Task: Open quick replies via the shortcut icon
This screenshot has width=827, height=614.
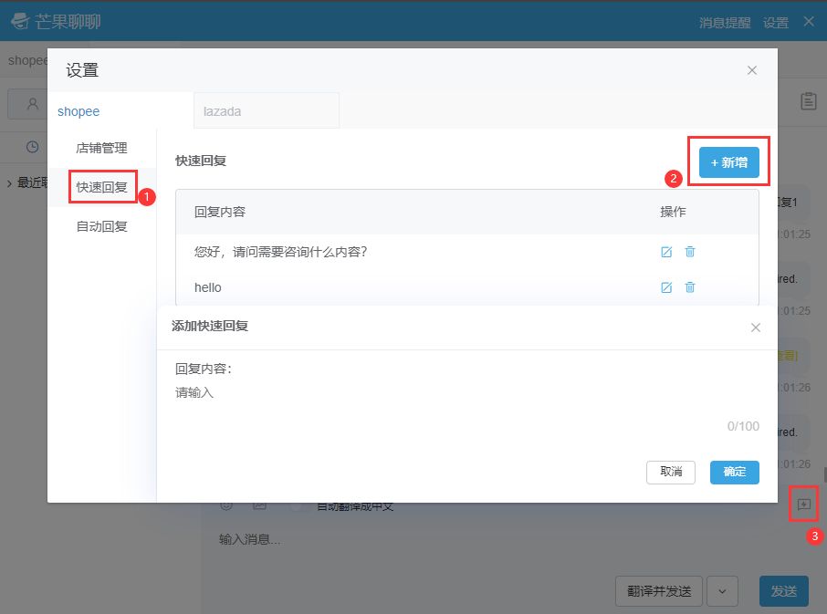Action: 803,504
